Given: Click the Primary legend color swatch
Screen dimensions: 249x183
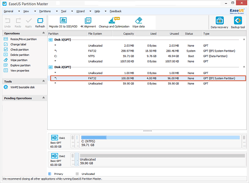Looking at the screenshot, I should tap(50, 174).
